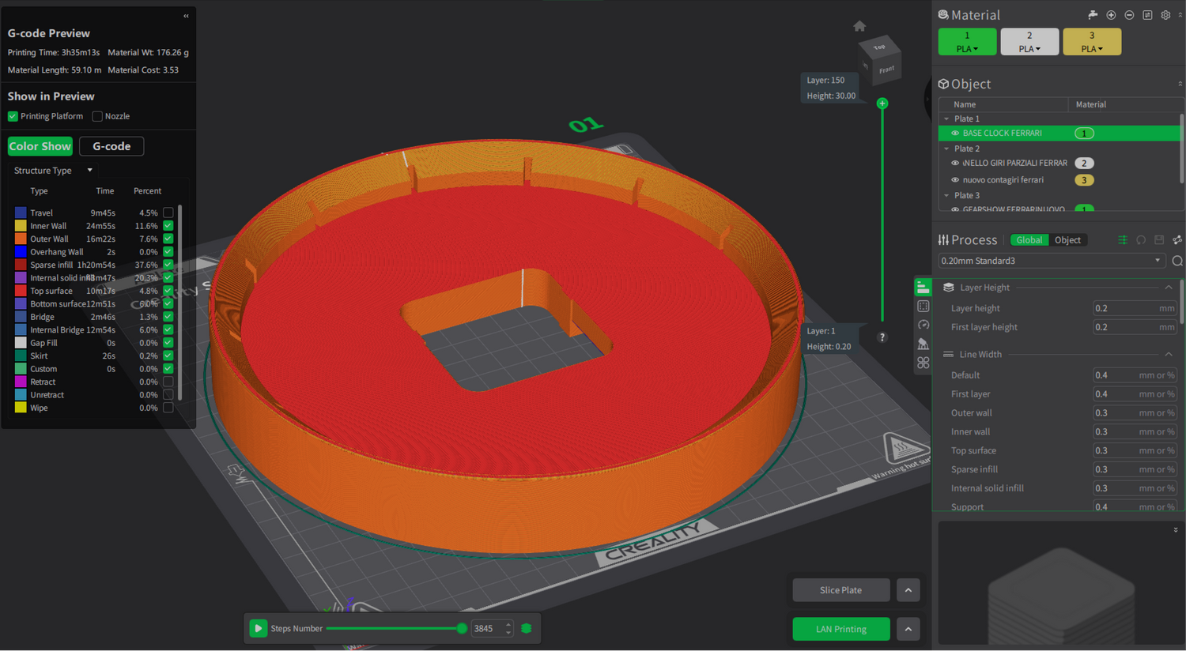The height and width of the screenshot is (651, 1186).
Task: Switch to the G-code tab
Action: click(111, 146)
